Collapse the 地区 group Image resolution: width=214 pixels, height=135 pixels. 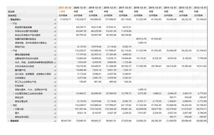[11, 105]
